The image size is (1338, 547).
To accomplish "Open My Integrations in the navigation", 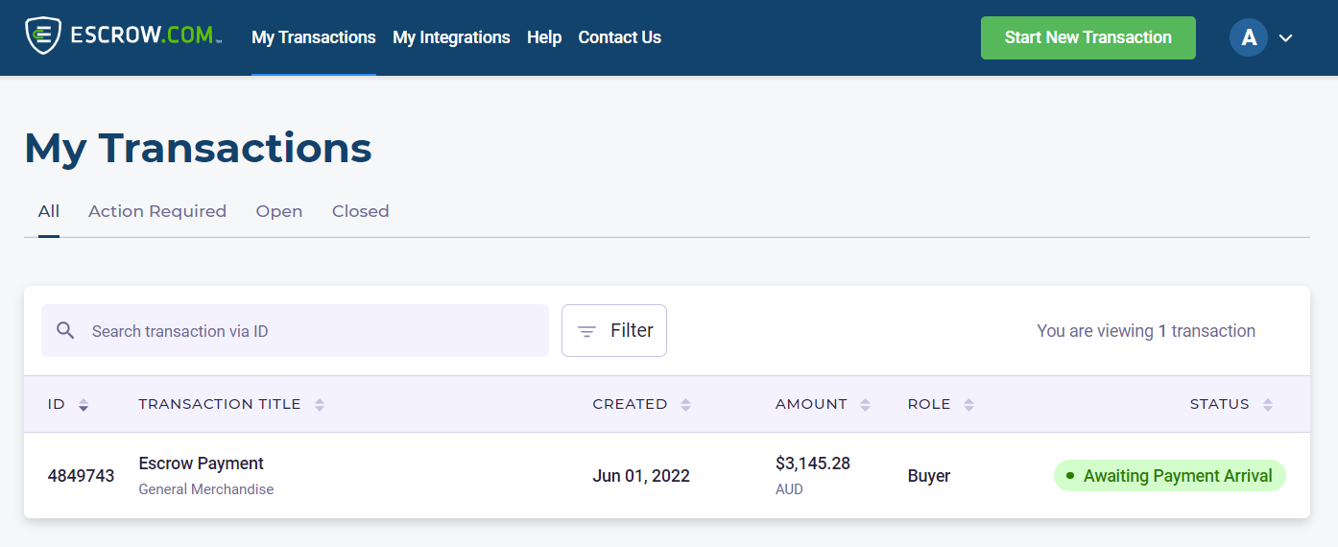I will coord(451,37).
